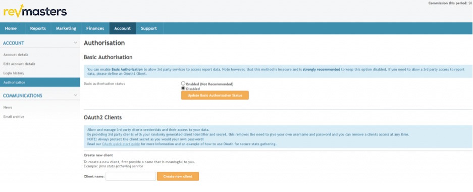Viewport: 473px width, 192px height.
Task: View Login history in the sidebar
Action: [x=14, y=73]
